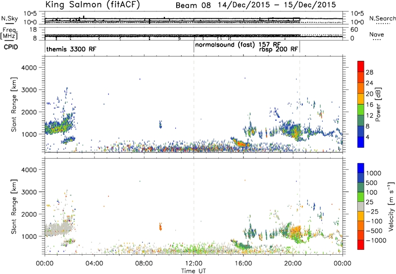Click the 'Velocity [m s⁻¹]' color bar label
This screenshot has height=274, width=396.
(x=392, y=206)
